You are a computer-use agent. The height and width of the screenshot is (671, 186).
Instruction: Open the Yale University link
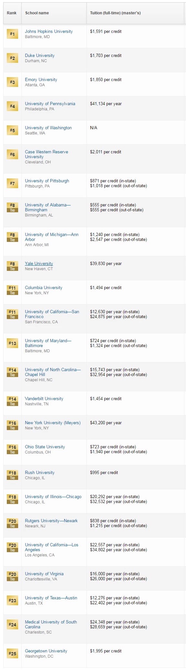pyautogui.click(x=39, y=264)
